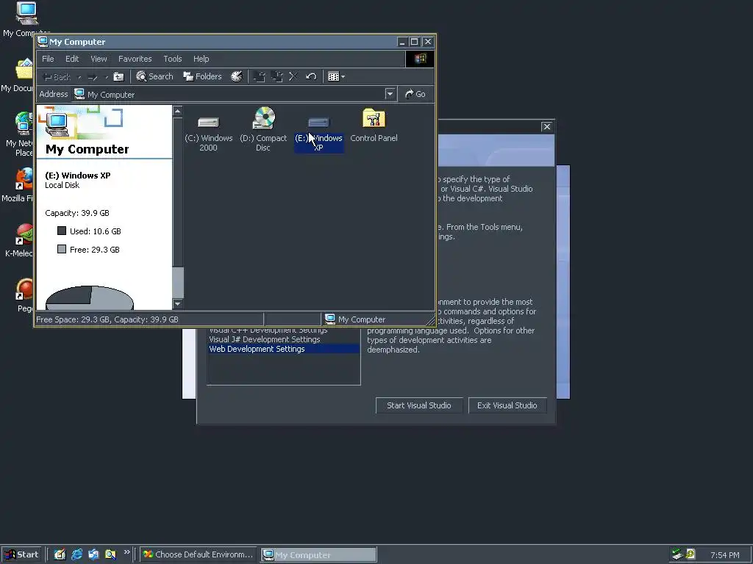Open the View menu
Viewport: 753px width, 564px height.
pos(99,59)
